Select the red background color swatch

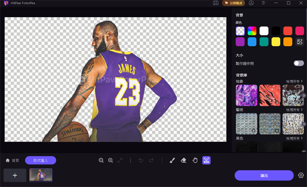288,31
